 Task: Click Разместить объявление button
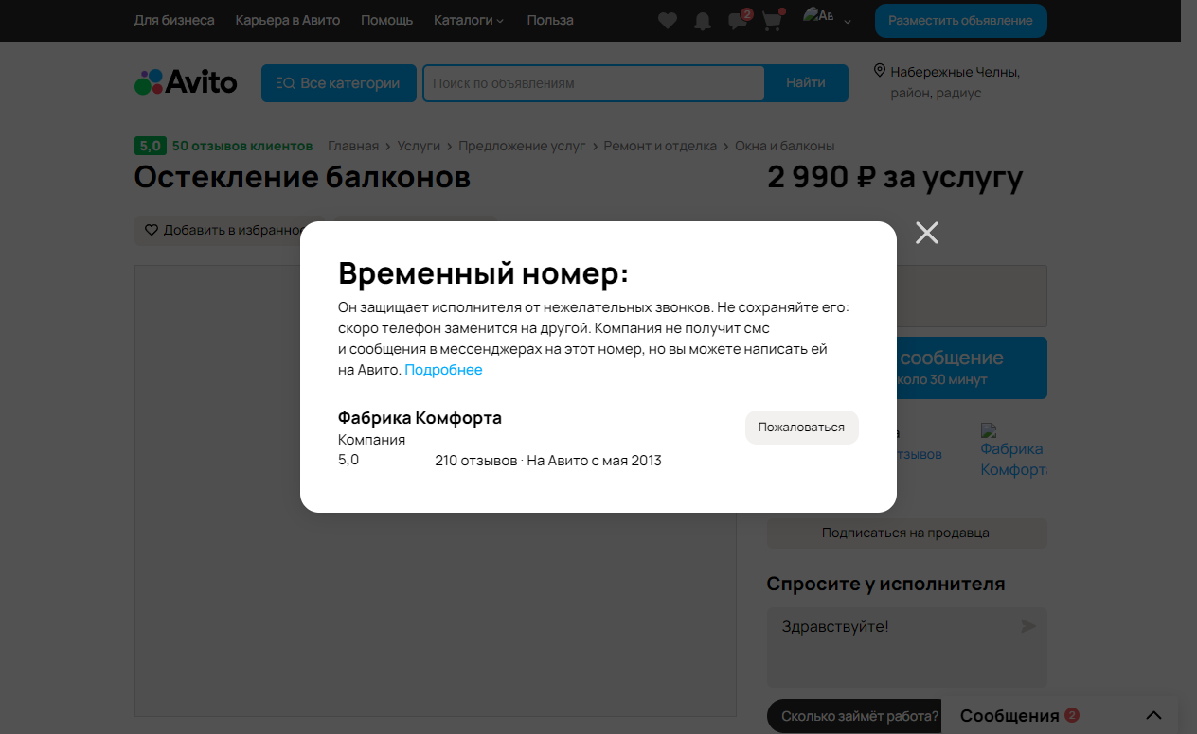coord(960,21)
